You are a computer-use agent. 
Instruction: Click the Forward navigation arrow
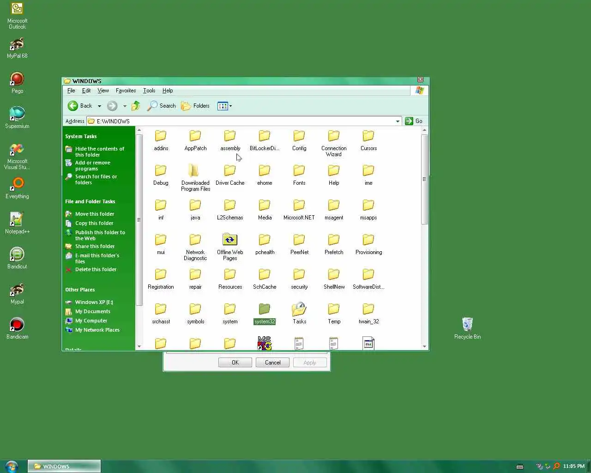112,106
